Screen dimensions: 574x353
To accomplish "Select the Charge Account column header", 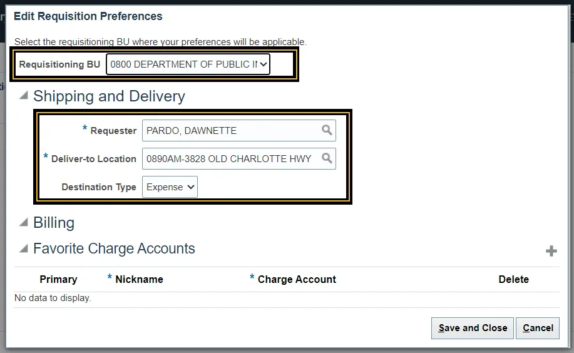I will (297, 280).
